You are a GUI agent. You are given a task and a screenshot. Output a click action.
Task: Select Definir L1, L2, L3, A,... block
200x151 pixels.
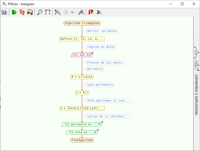coord(82,39)
